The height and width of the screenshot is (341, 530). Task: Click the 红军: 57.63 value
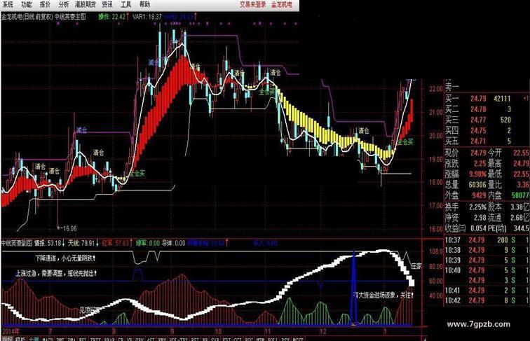click(115, 243)
